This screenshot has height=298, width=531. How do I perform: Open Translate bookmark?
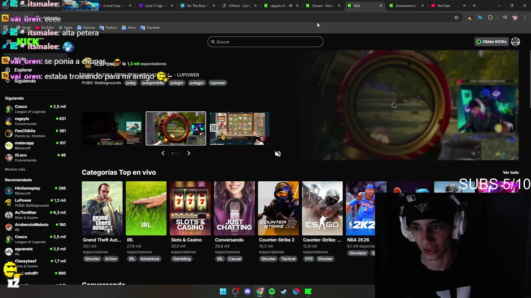[150, 27]
